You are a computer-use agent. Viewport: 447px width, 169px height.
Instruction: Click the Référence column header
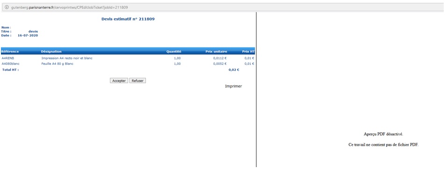tap(10, 52)
